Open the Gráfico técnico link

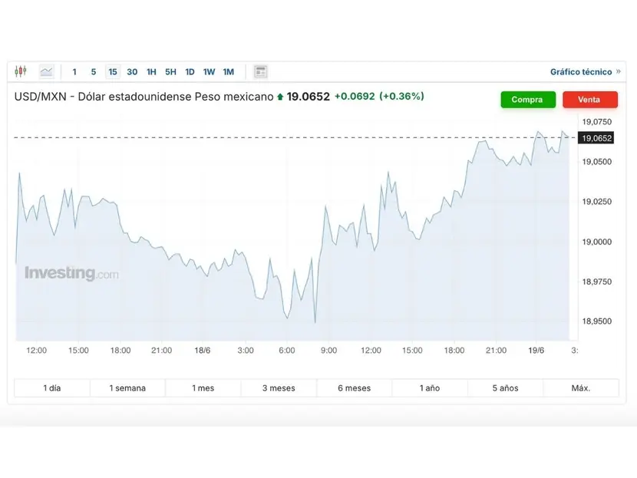(581, 72)
